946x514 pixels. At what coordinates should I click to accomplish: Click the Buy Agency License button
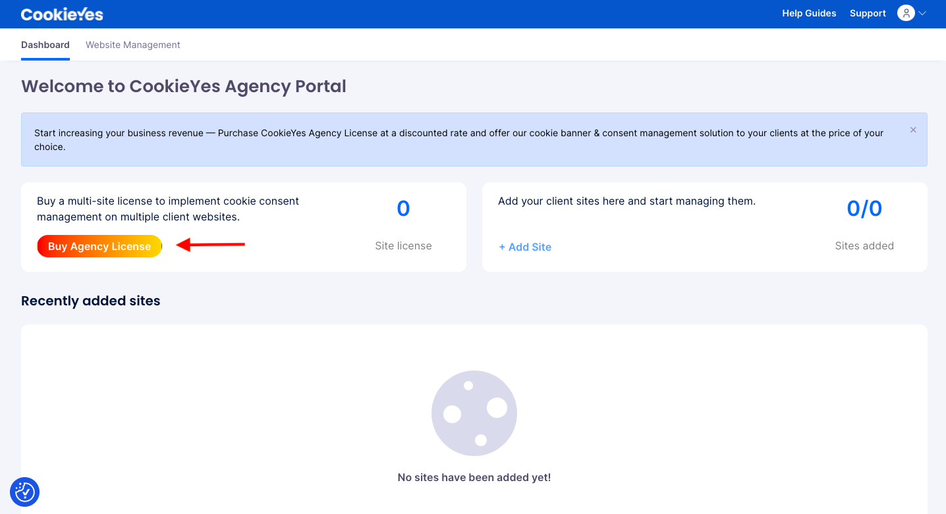[x=99, y=246]
